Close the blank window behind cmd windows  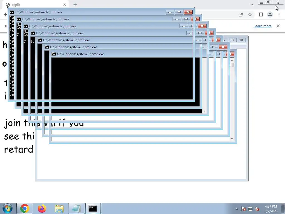tap(241, 40)
